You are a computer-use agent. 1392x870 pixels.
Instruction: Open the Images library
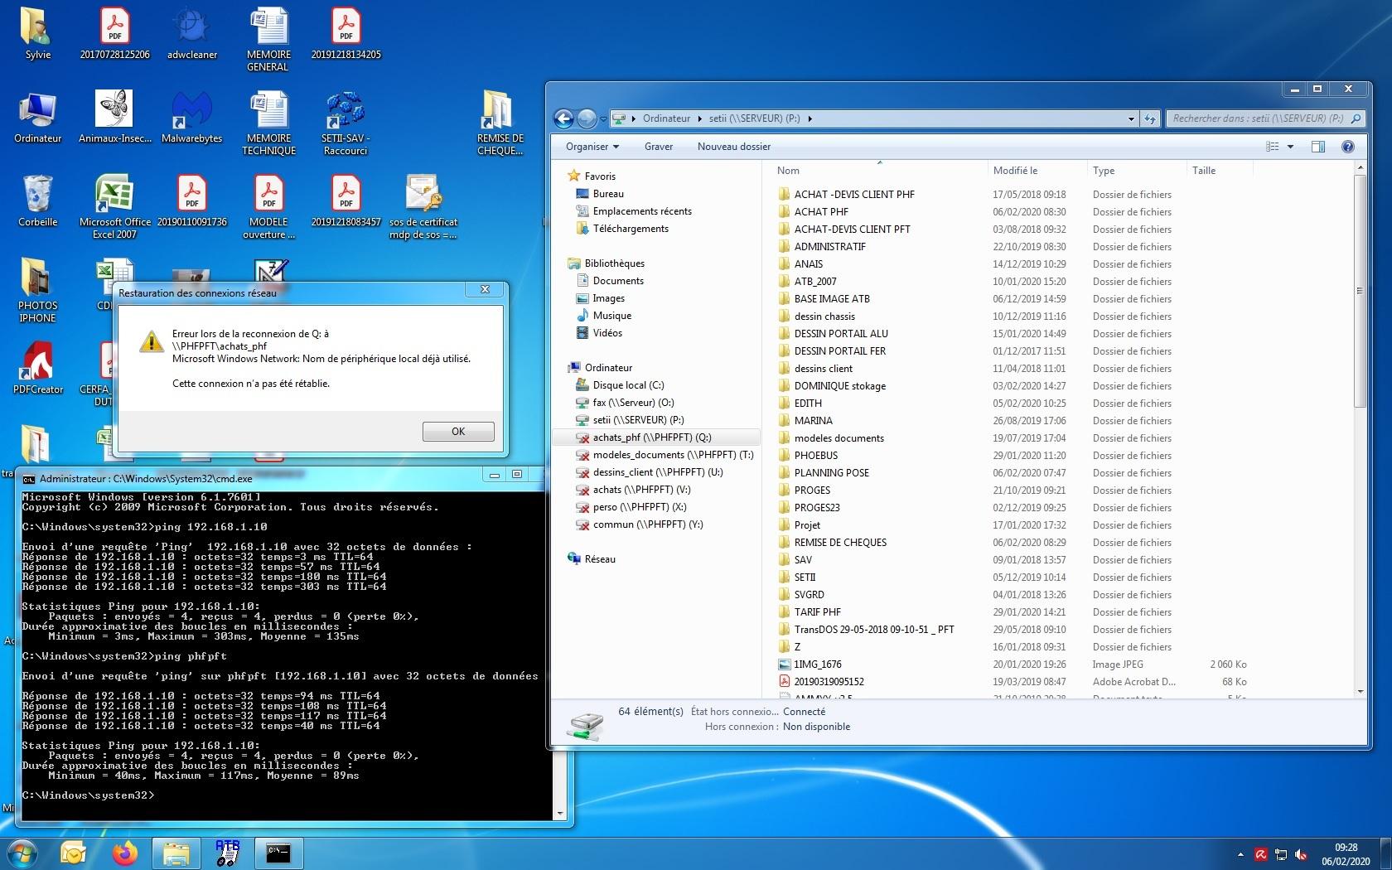coord(608,298)
